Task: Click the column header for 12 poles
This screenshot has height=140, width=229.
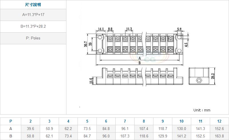Action: tap(219, 121)
